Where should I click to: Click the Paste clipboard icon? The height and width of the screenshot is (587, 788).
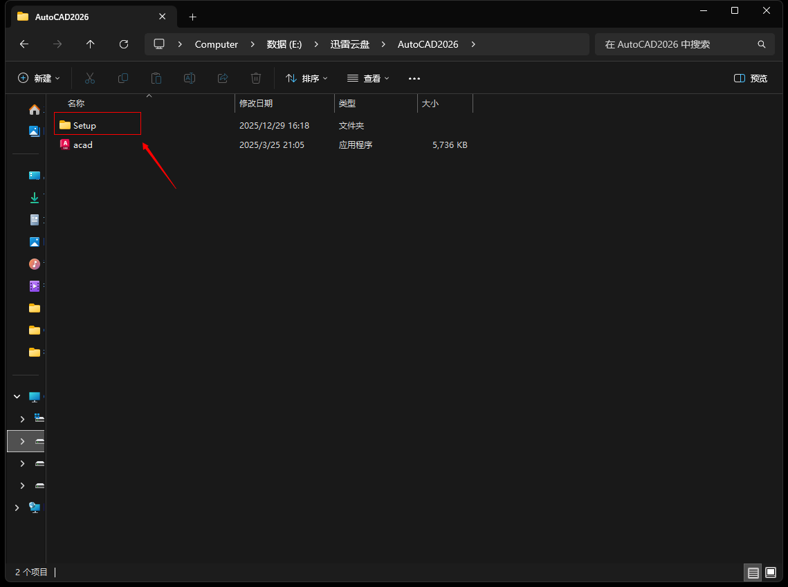coord(156,78)
